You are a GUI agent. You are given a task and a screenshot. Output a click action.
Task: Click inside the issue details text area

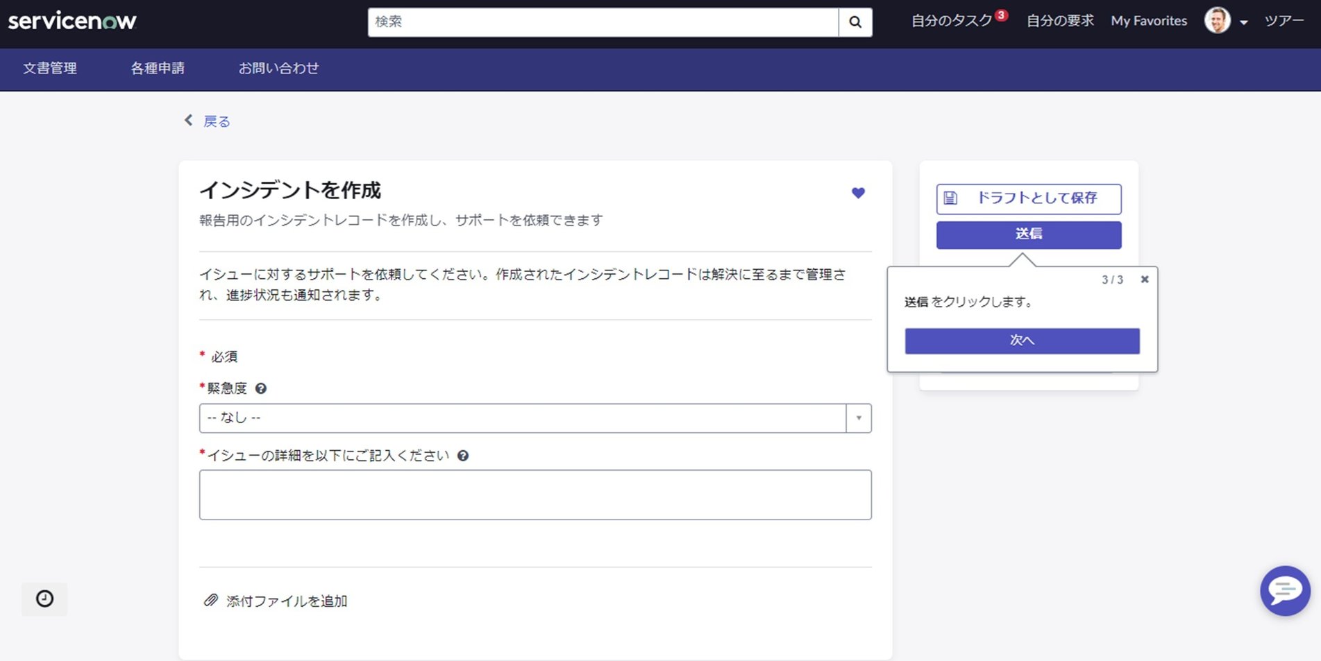pyautogui.click(x=535, y=494)
